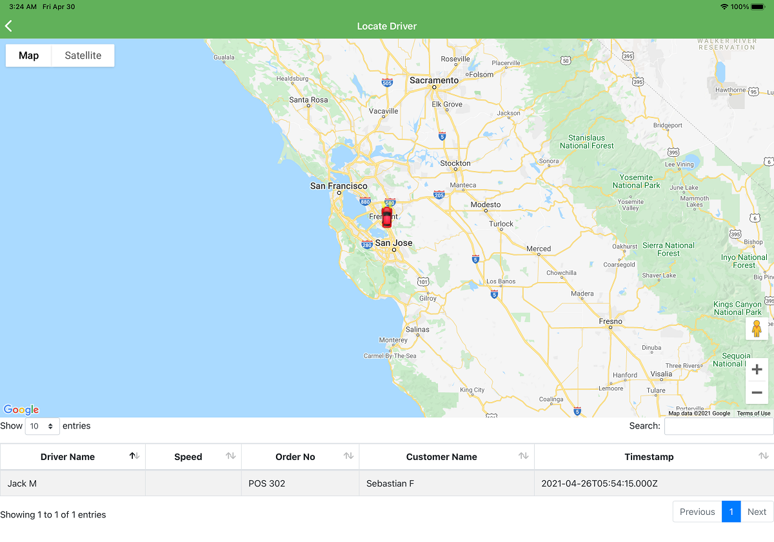Click the San Francisco map label

pyautogui.click(x=339, y=186)
